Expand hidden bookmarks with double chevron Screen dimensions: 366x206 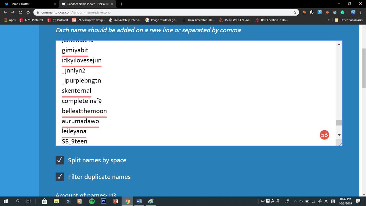(329, 20)
